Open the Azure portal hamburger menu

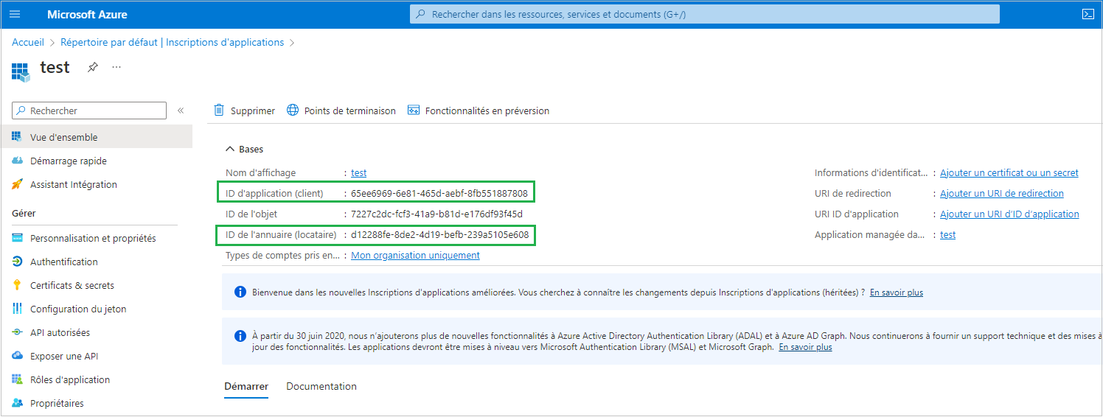15,14
